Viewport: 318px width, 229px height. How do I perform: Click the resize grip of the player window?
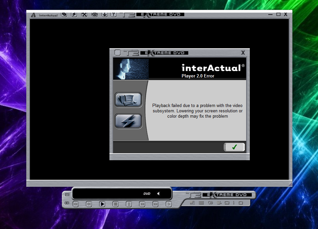click(290, 184)
